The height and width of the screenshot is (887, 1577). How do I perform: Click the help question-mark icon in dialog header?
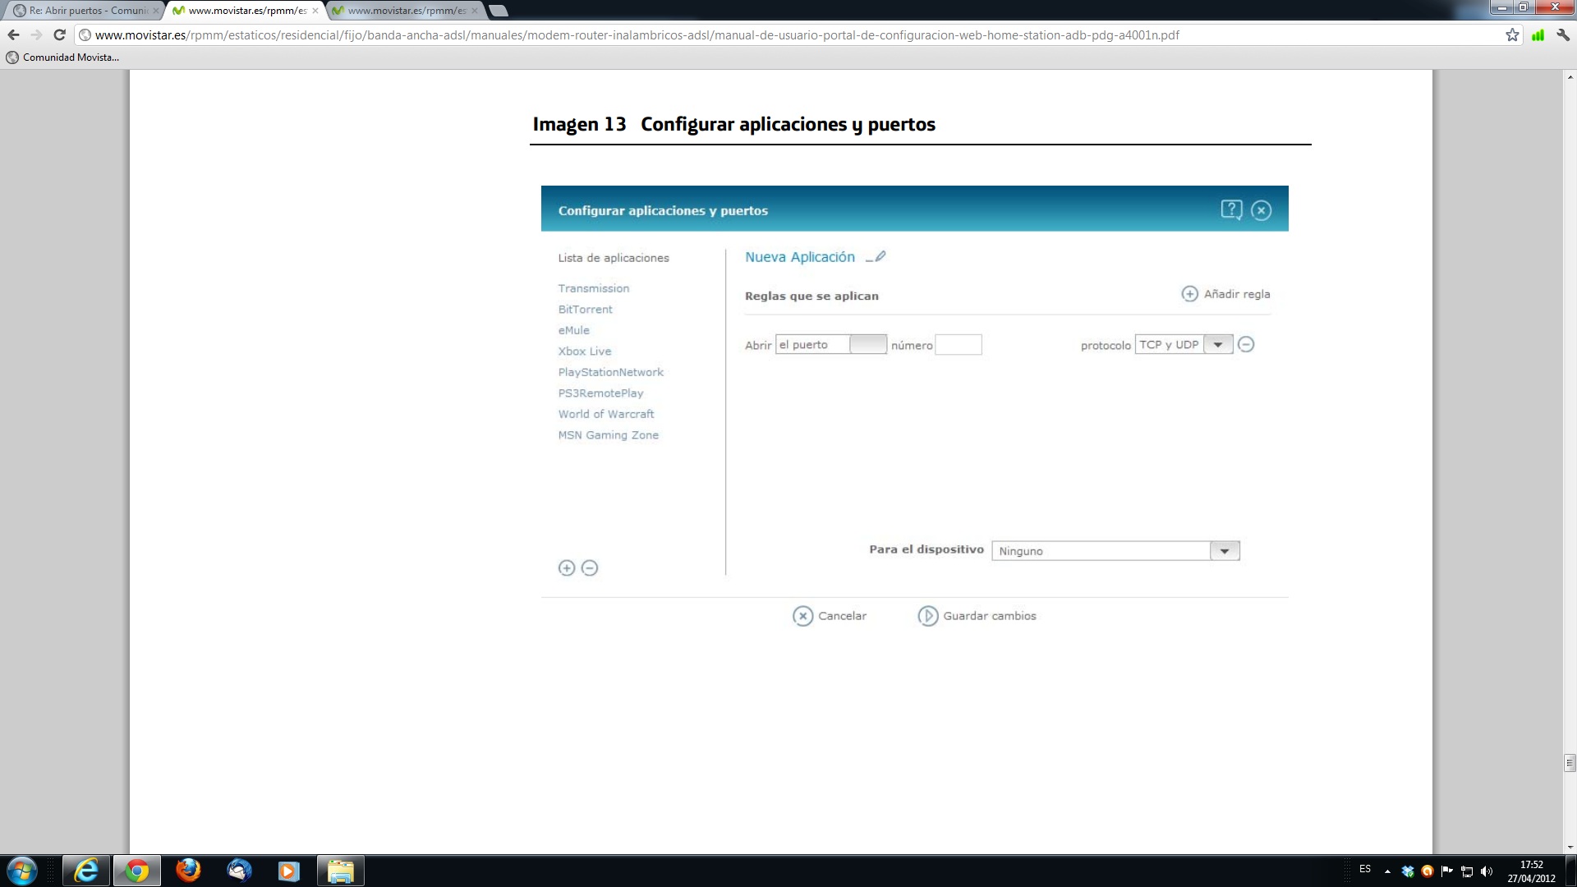pos(1231,210)
